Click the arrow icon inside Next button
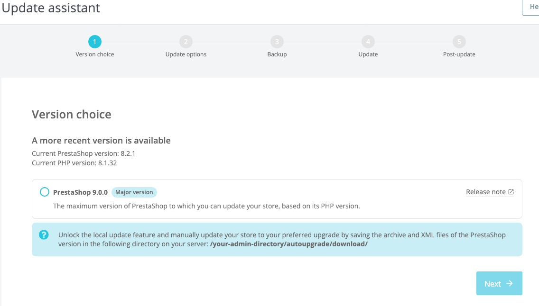 pyautogui.click(x=510, y=283)
